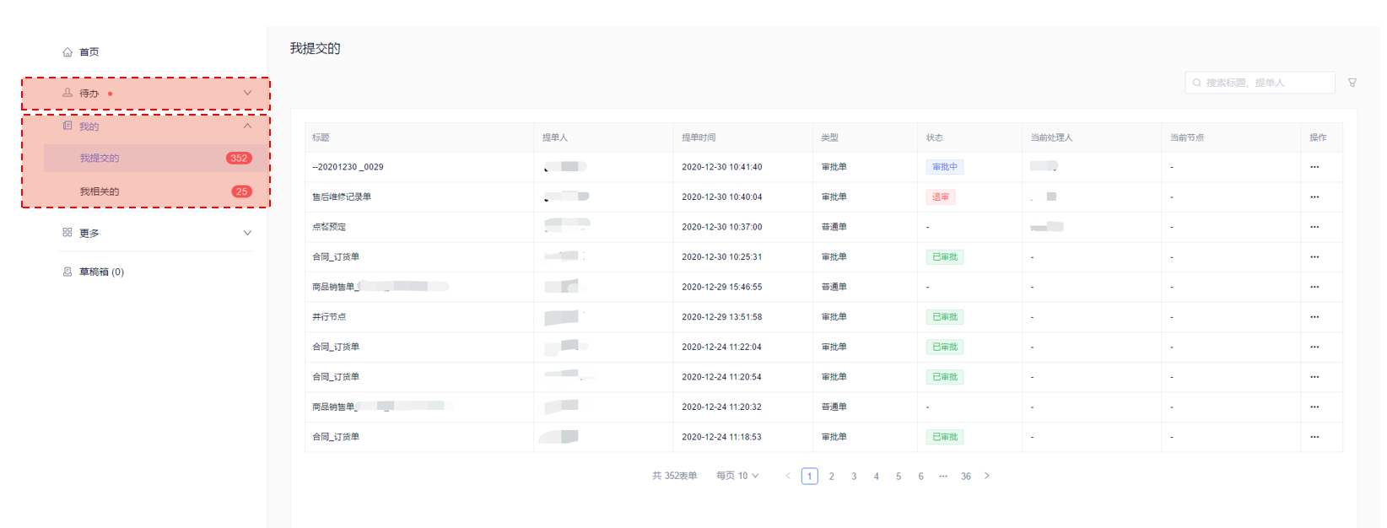Screen dimensions: 1387x528
Task: Click the magnifier icon in the search box
Action: pos(1196,83)
